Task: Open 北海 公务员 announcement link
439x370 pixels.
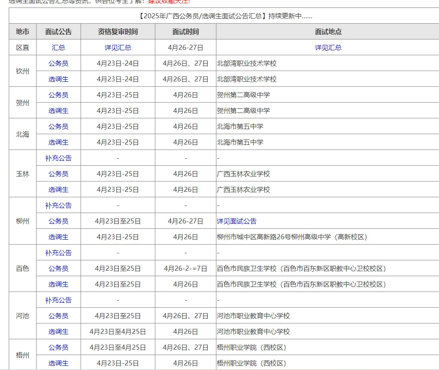Action: (x=58, y=127)
